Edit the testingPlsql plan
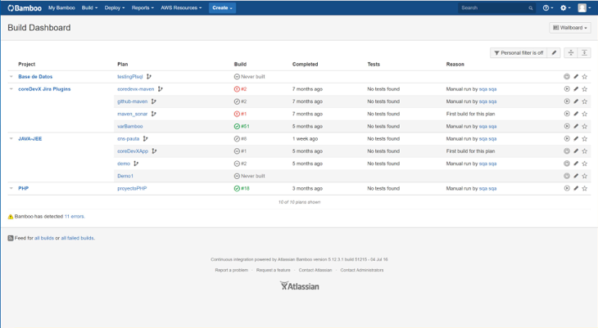The height and width of the screenshot is (328, 598). point(576,77)
